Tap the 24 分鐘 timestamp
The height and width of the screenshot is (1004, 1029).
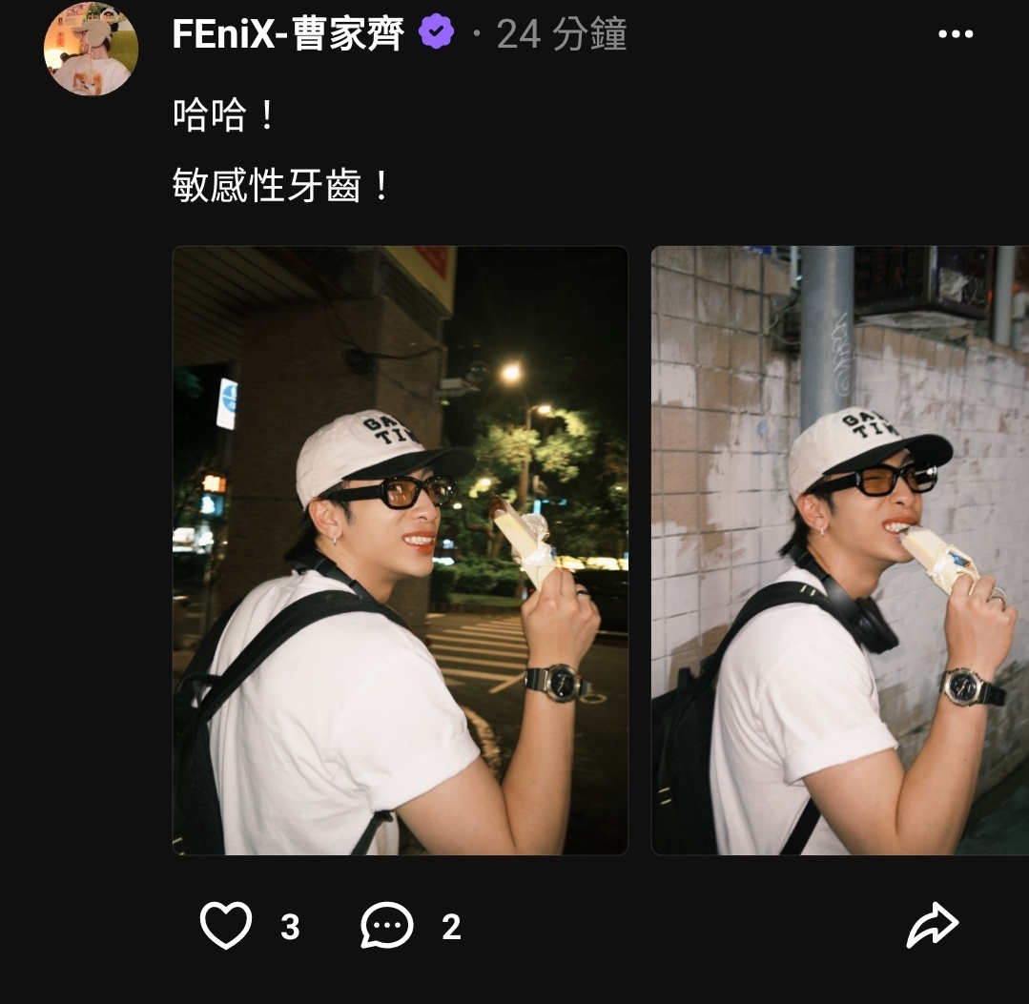562,34
